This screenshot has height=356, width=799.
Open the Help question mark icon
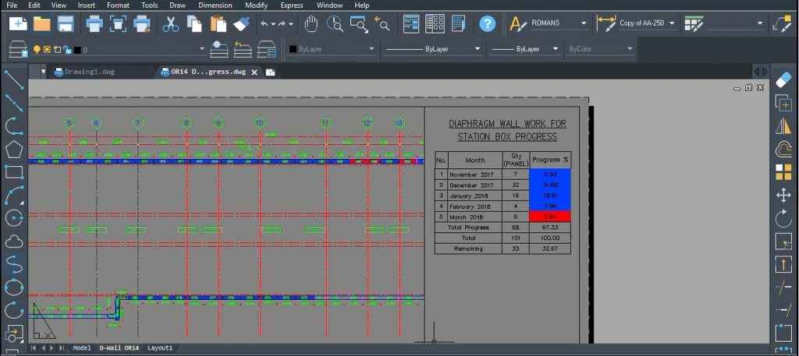click(x=488, y=23)
